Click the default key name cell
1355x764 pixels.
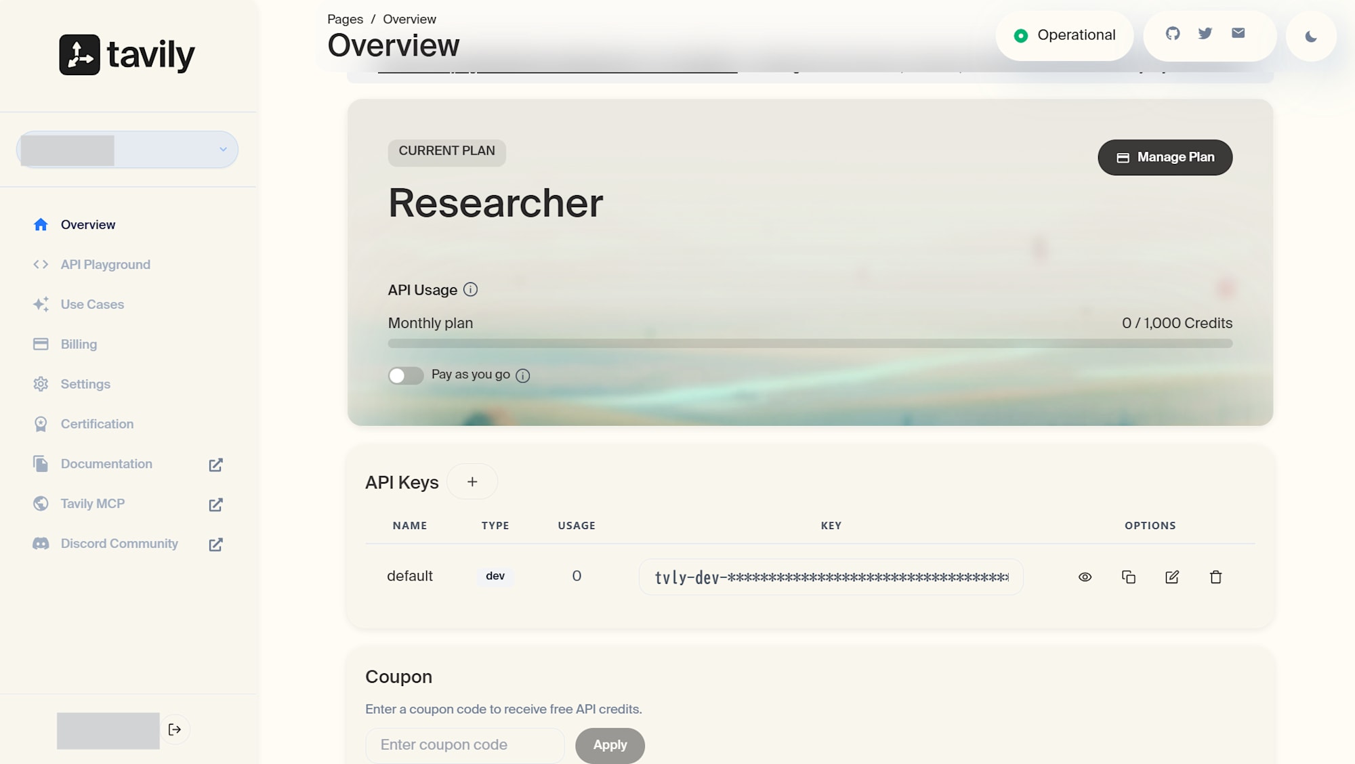coord(410,576)
